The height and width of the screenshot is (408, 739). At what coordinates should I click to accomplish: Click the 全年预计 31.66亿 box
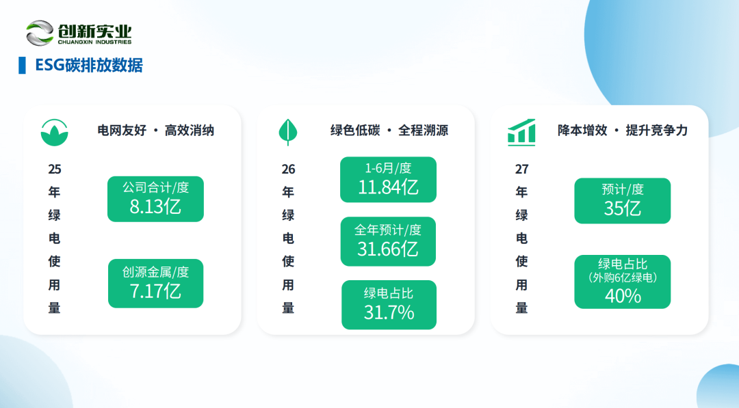click(388, 241)
